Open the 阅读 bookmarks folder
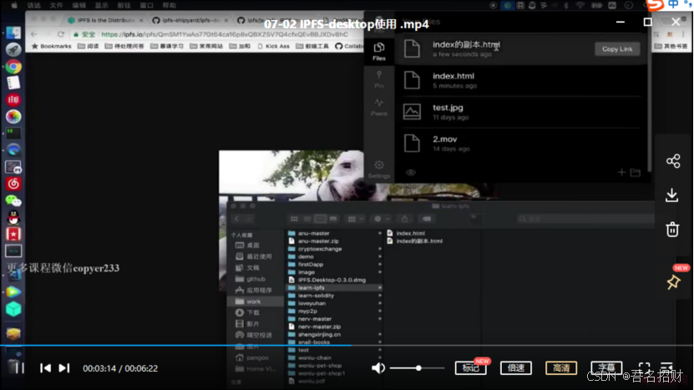The height and width of the screenshot is (390, 694). tap(88, 46)
